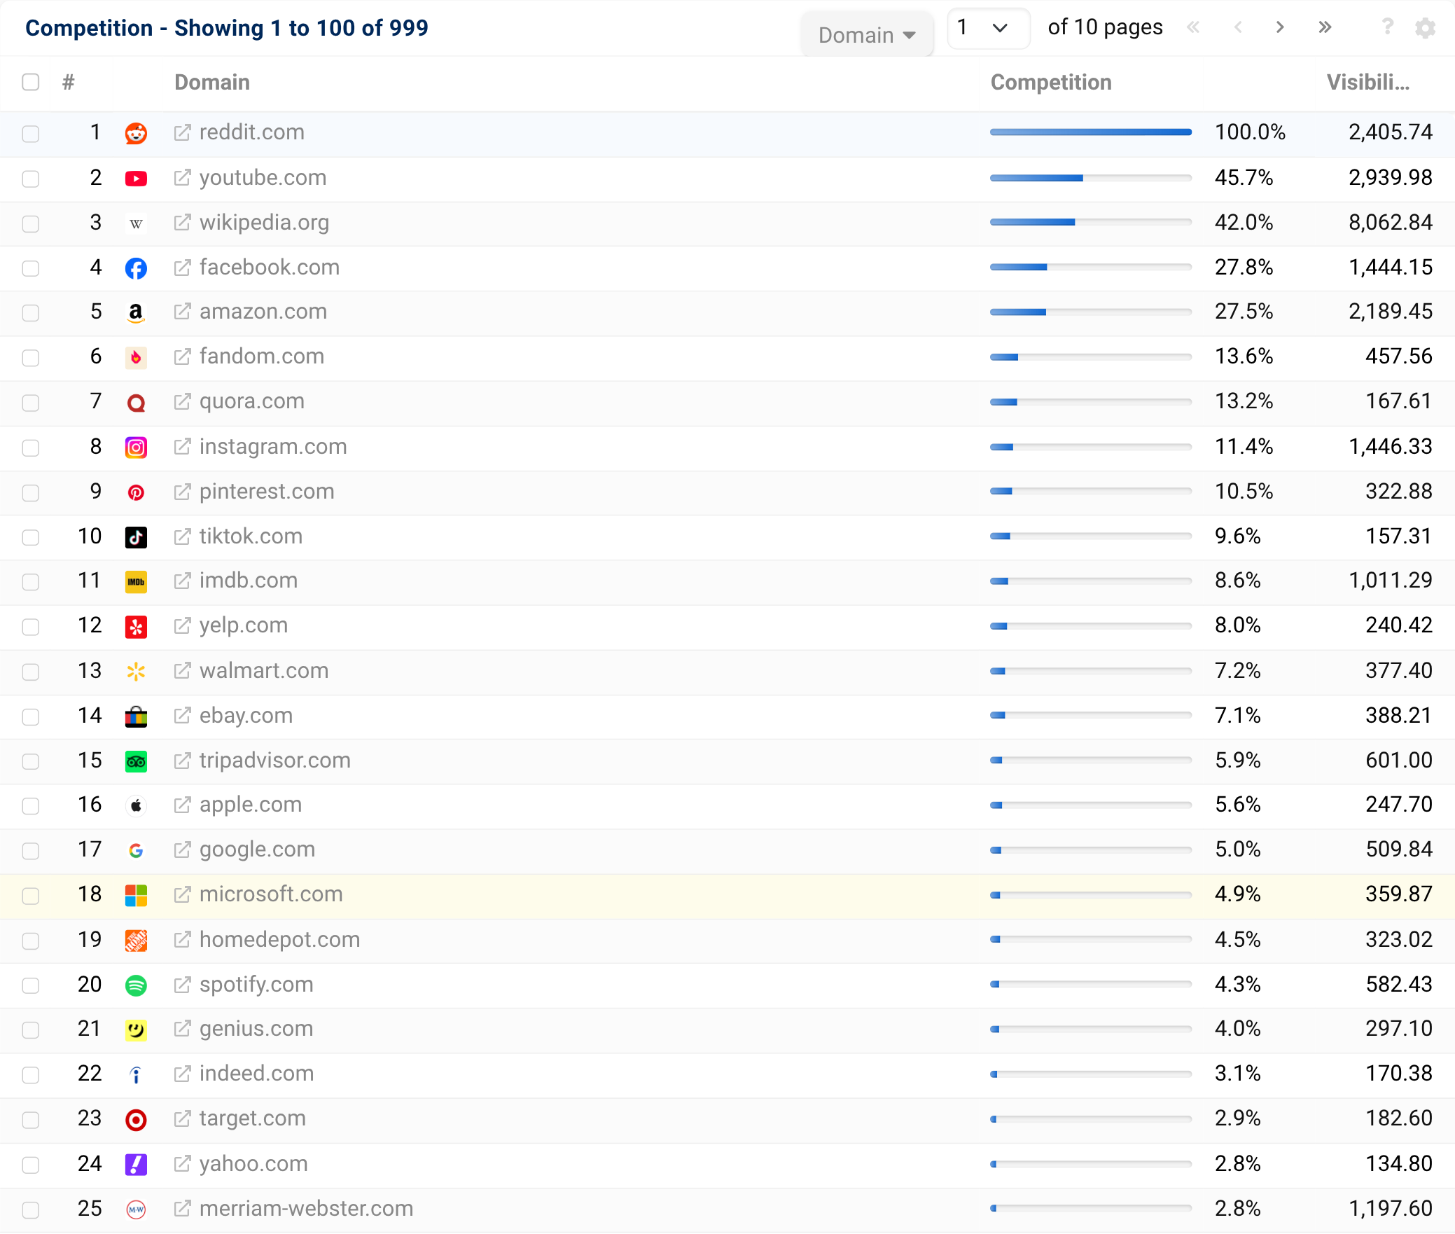The width and height of the screenshot is (1455, 1234).
Task: Check the select-all checkbox in the header
Action: tap(31, 83)
